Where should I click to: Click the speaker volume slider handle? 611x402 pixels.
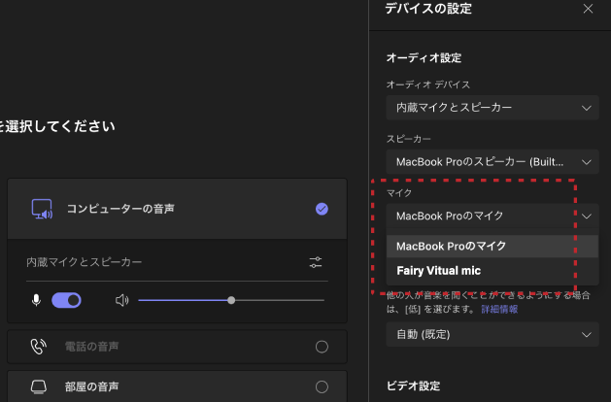[231, 300]
